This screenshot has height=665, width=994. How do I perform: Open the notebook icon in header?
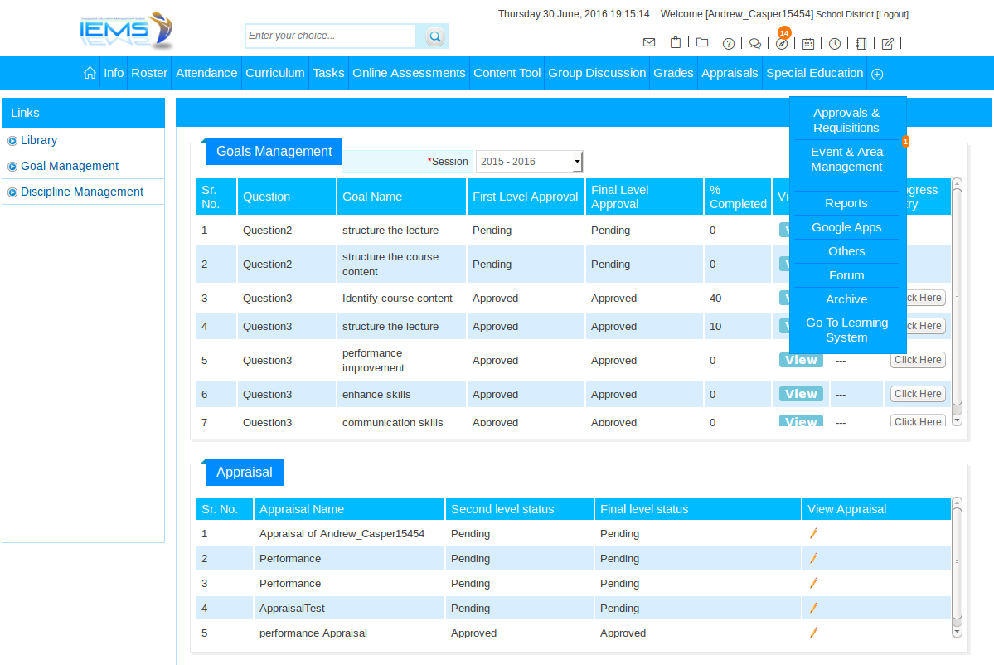(861, 44)
